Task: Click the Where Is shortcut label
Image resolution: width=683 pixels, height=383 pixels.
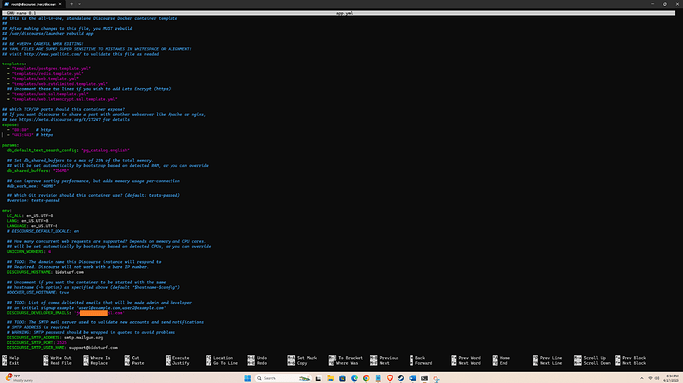Action: (x=100, y=358)
